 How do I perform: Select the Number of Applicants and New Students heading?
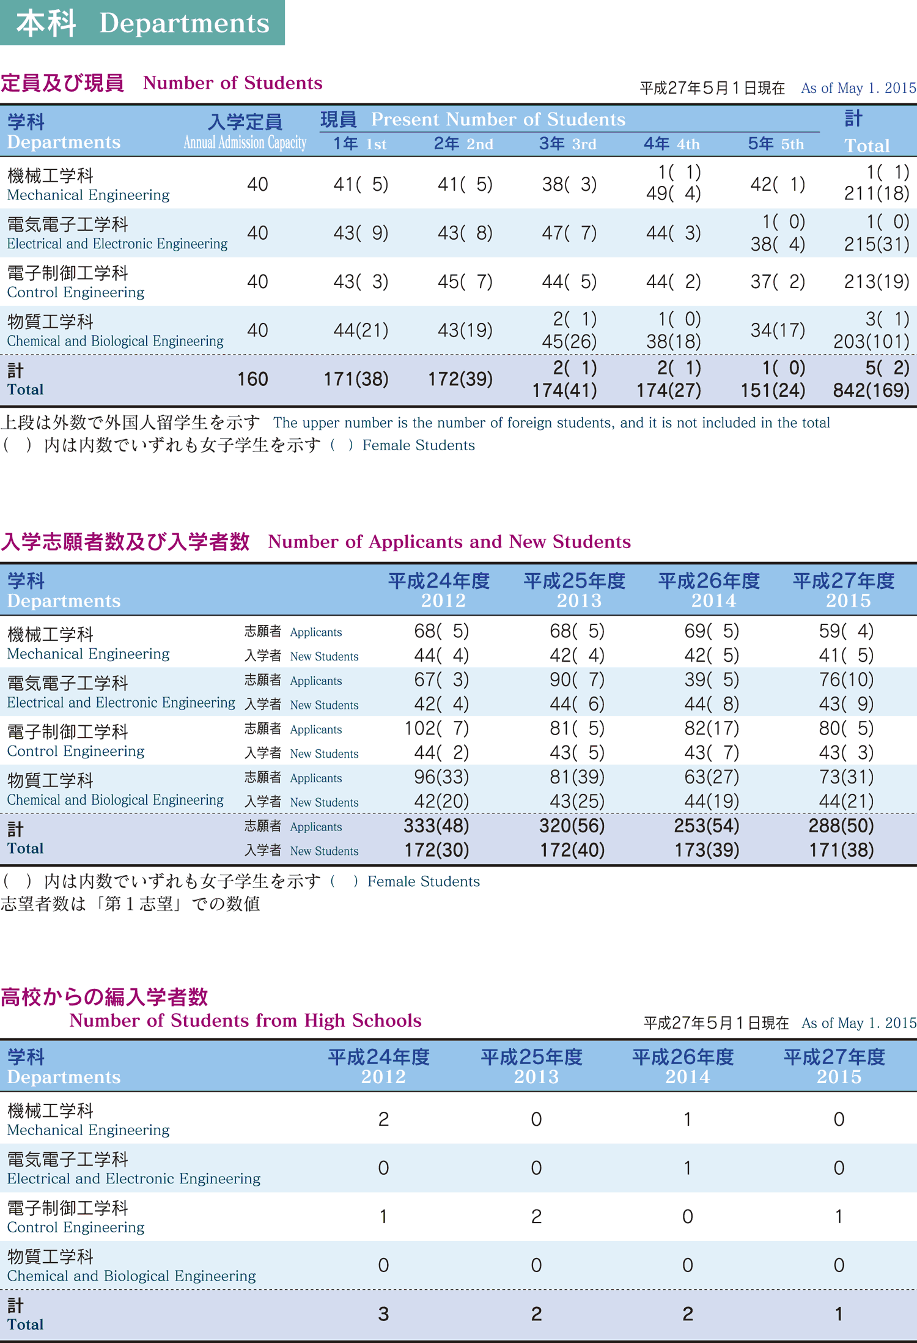pos(316,541)
